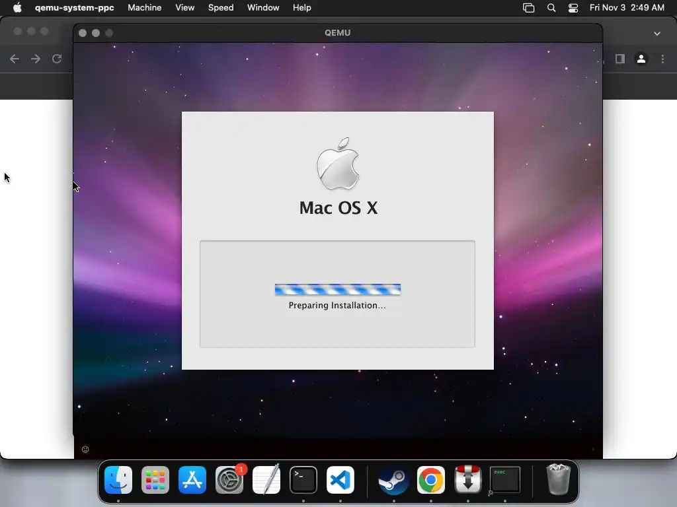The height and width of the screenshot is (507, 677).
Task: Open the three-dot menu in Chrome window
Action: click(662, 59)
